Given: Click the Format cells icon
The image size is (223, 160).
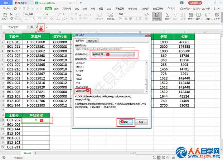Looking at the screenshot, I should pos(191,15).
